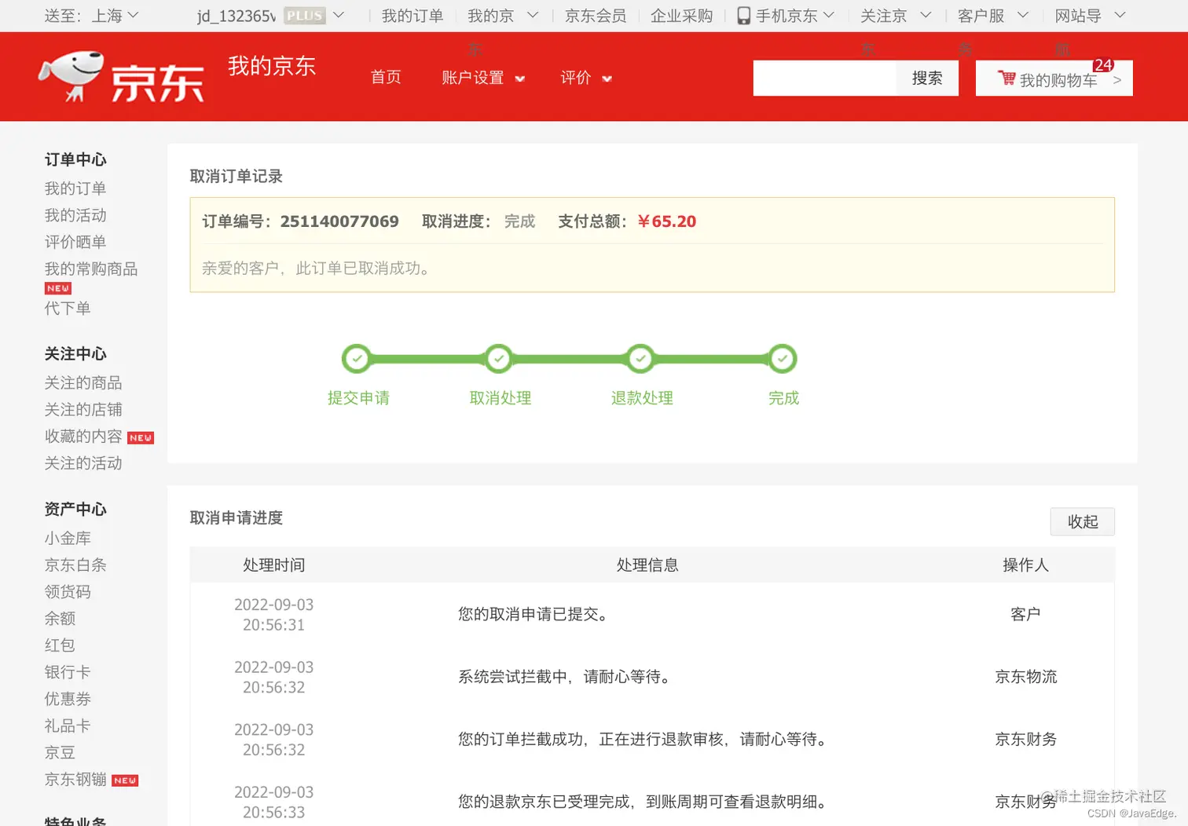This screenshot has height=826, width=1188.
Task: Open 企业采购 in top bar
Action: 681,16
